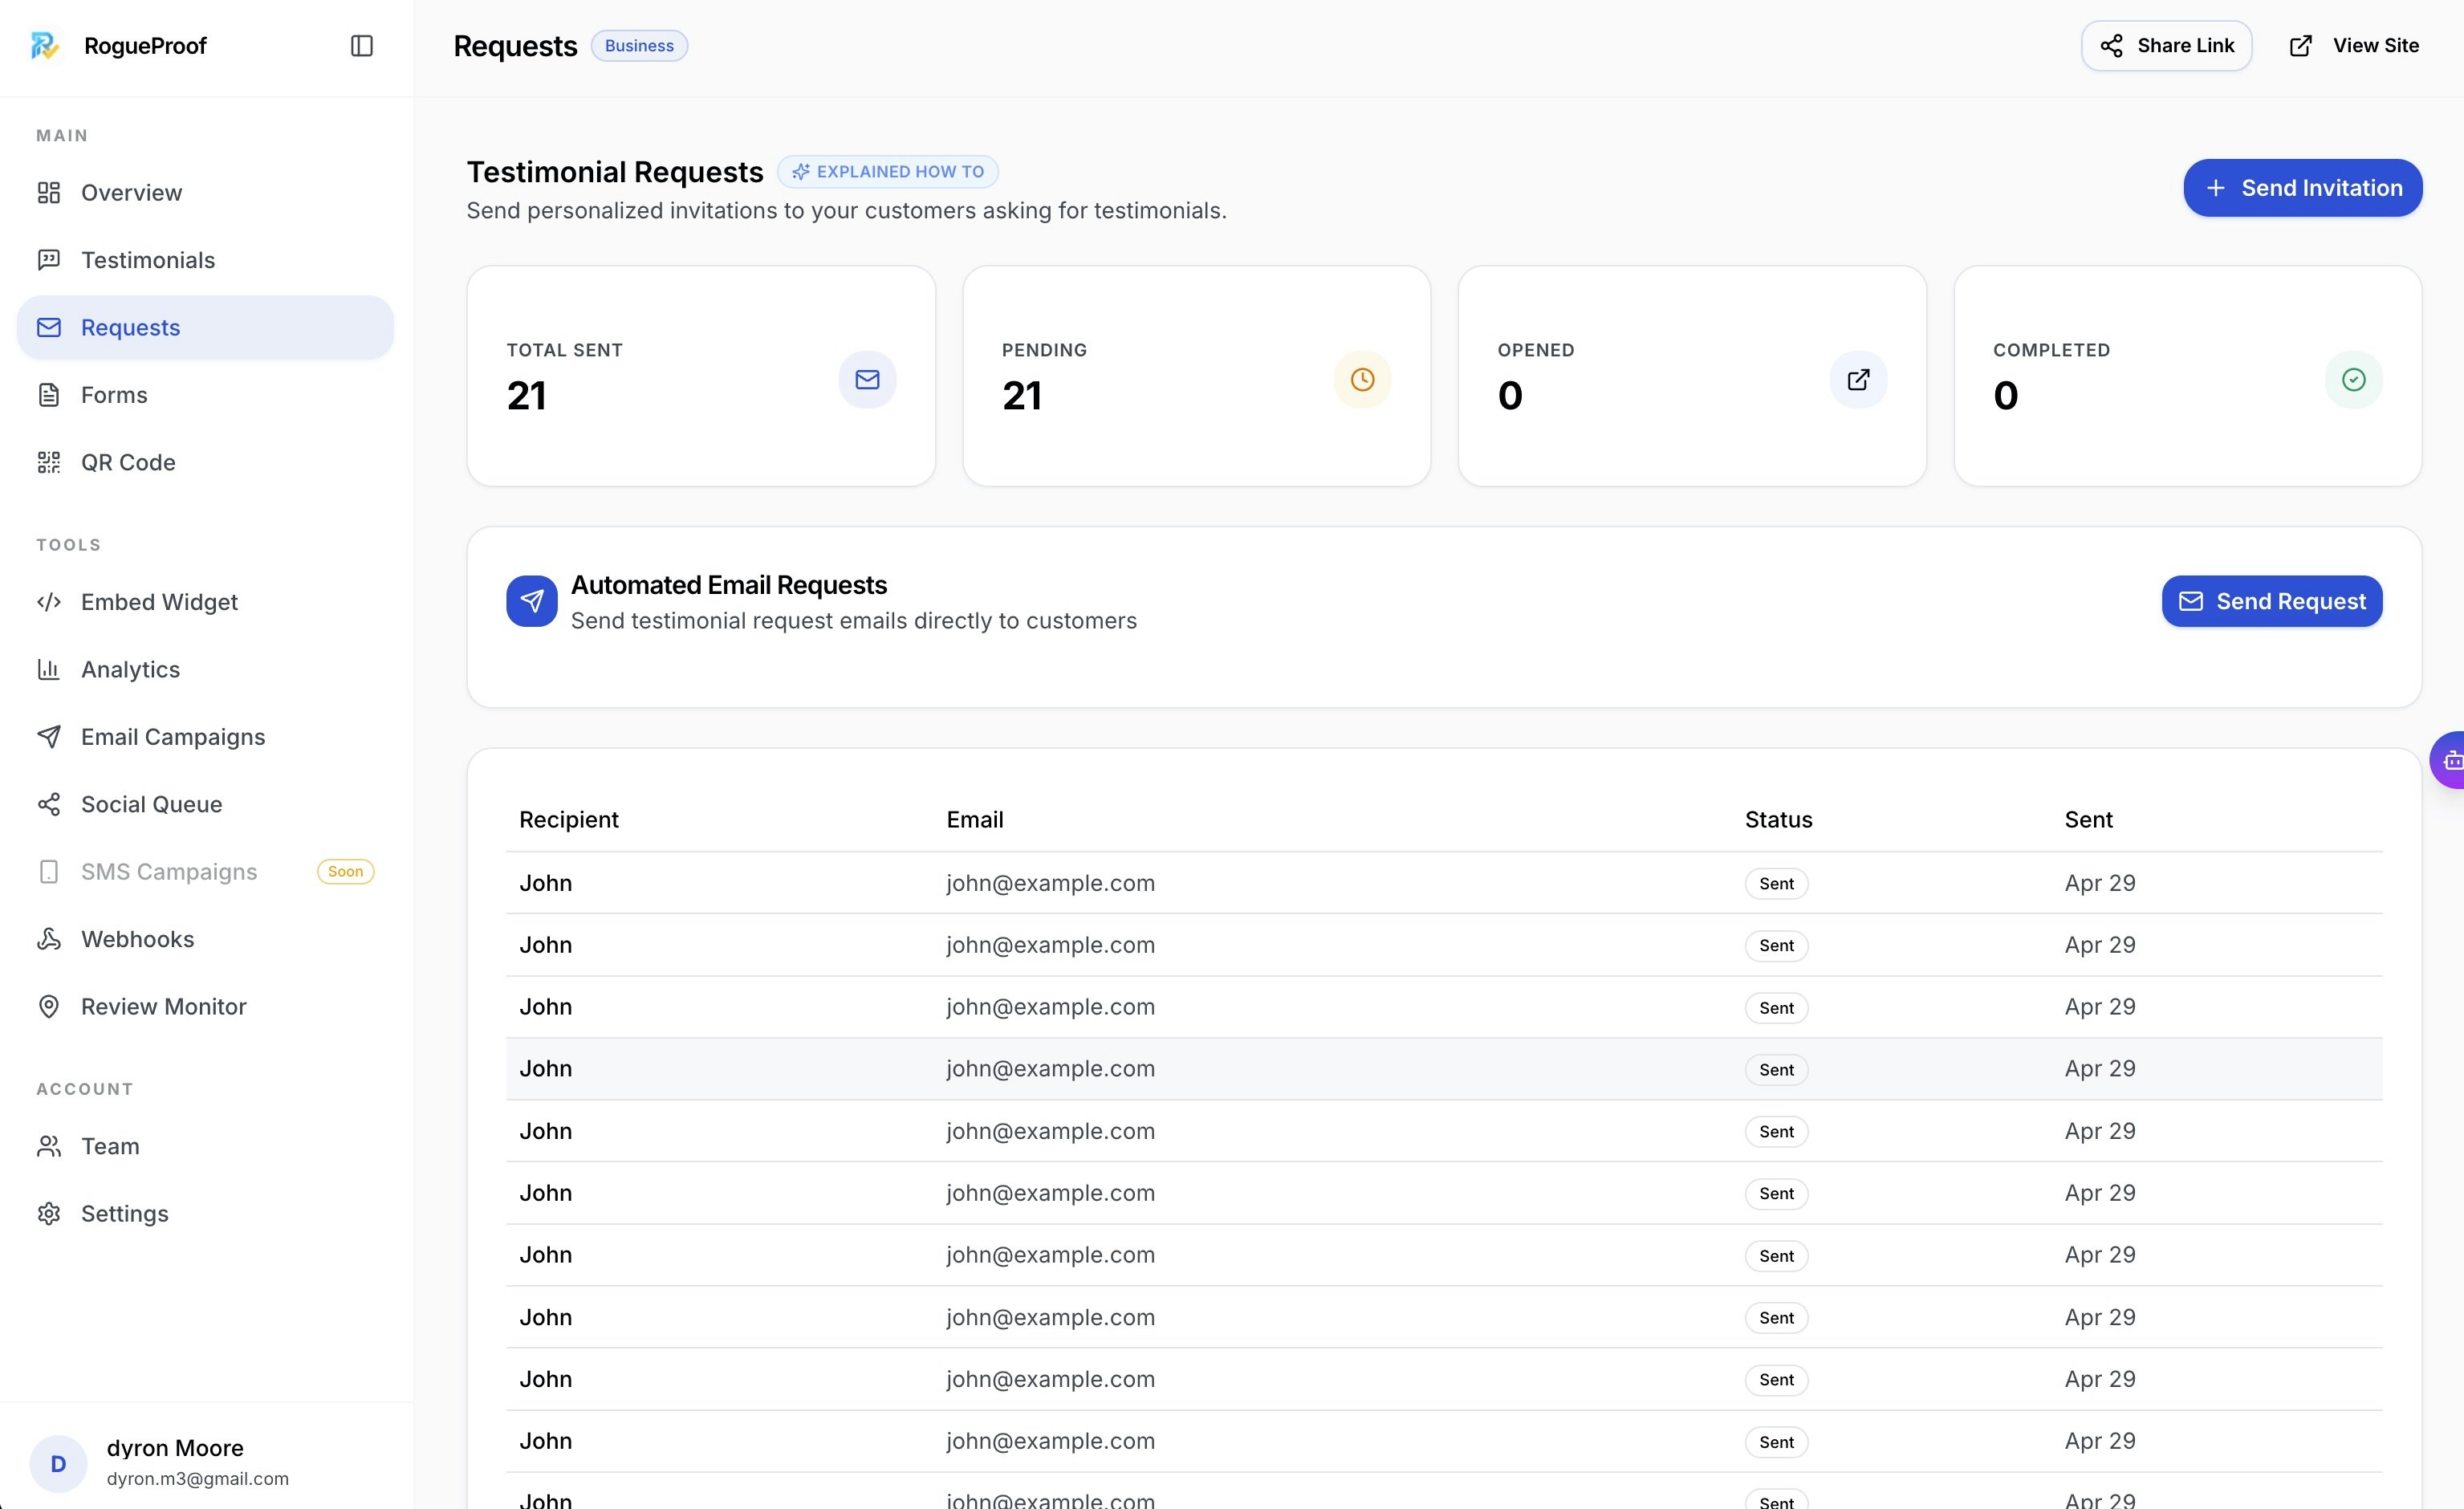
Task: Click the Completed card label
Action: 2051,350
